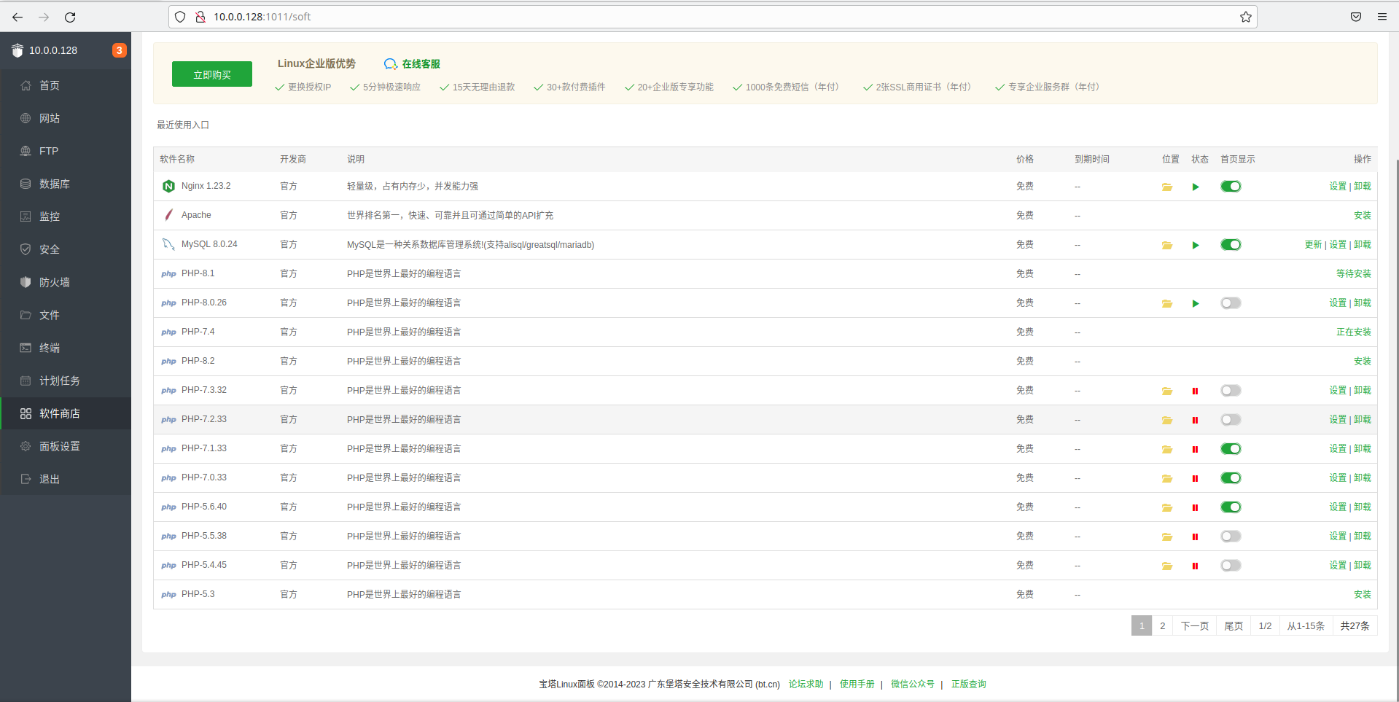This screenshot has height=702, width=1399.
Task: Enable homepage display for PHP-7.3.32
Action: click(x=1231, y=391)
